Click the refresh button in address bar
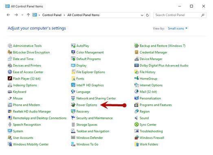The width and height of the screenshot is (213, 155). (x=147, y=15)
